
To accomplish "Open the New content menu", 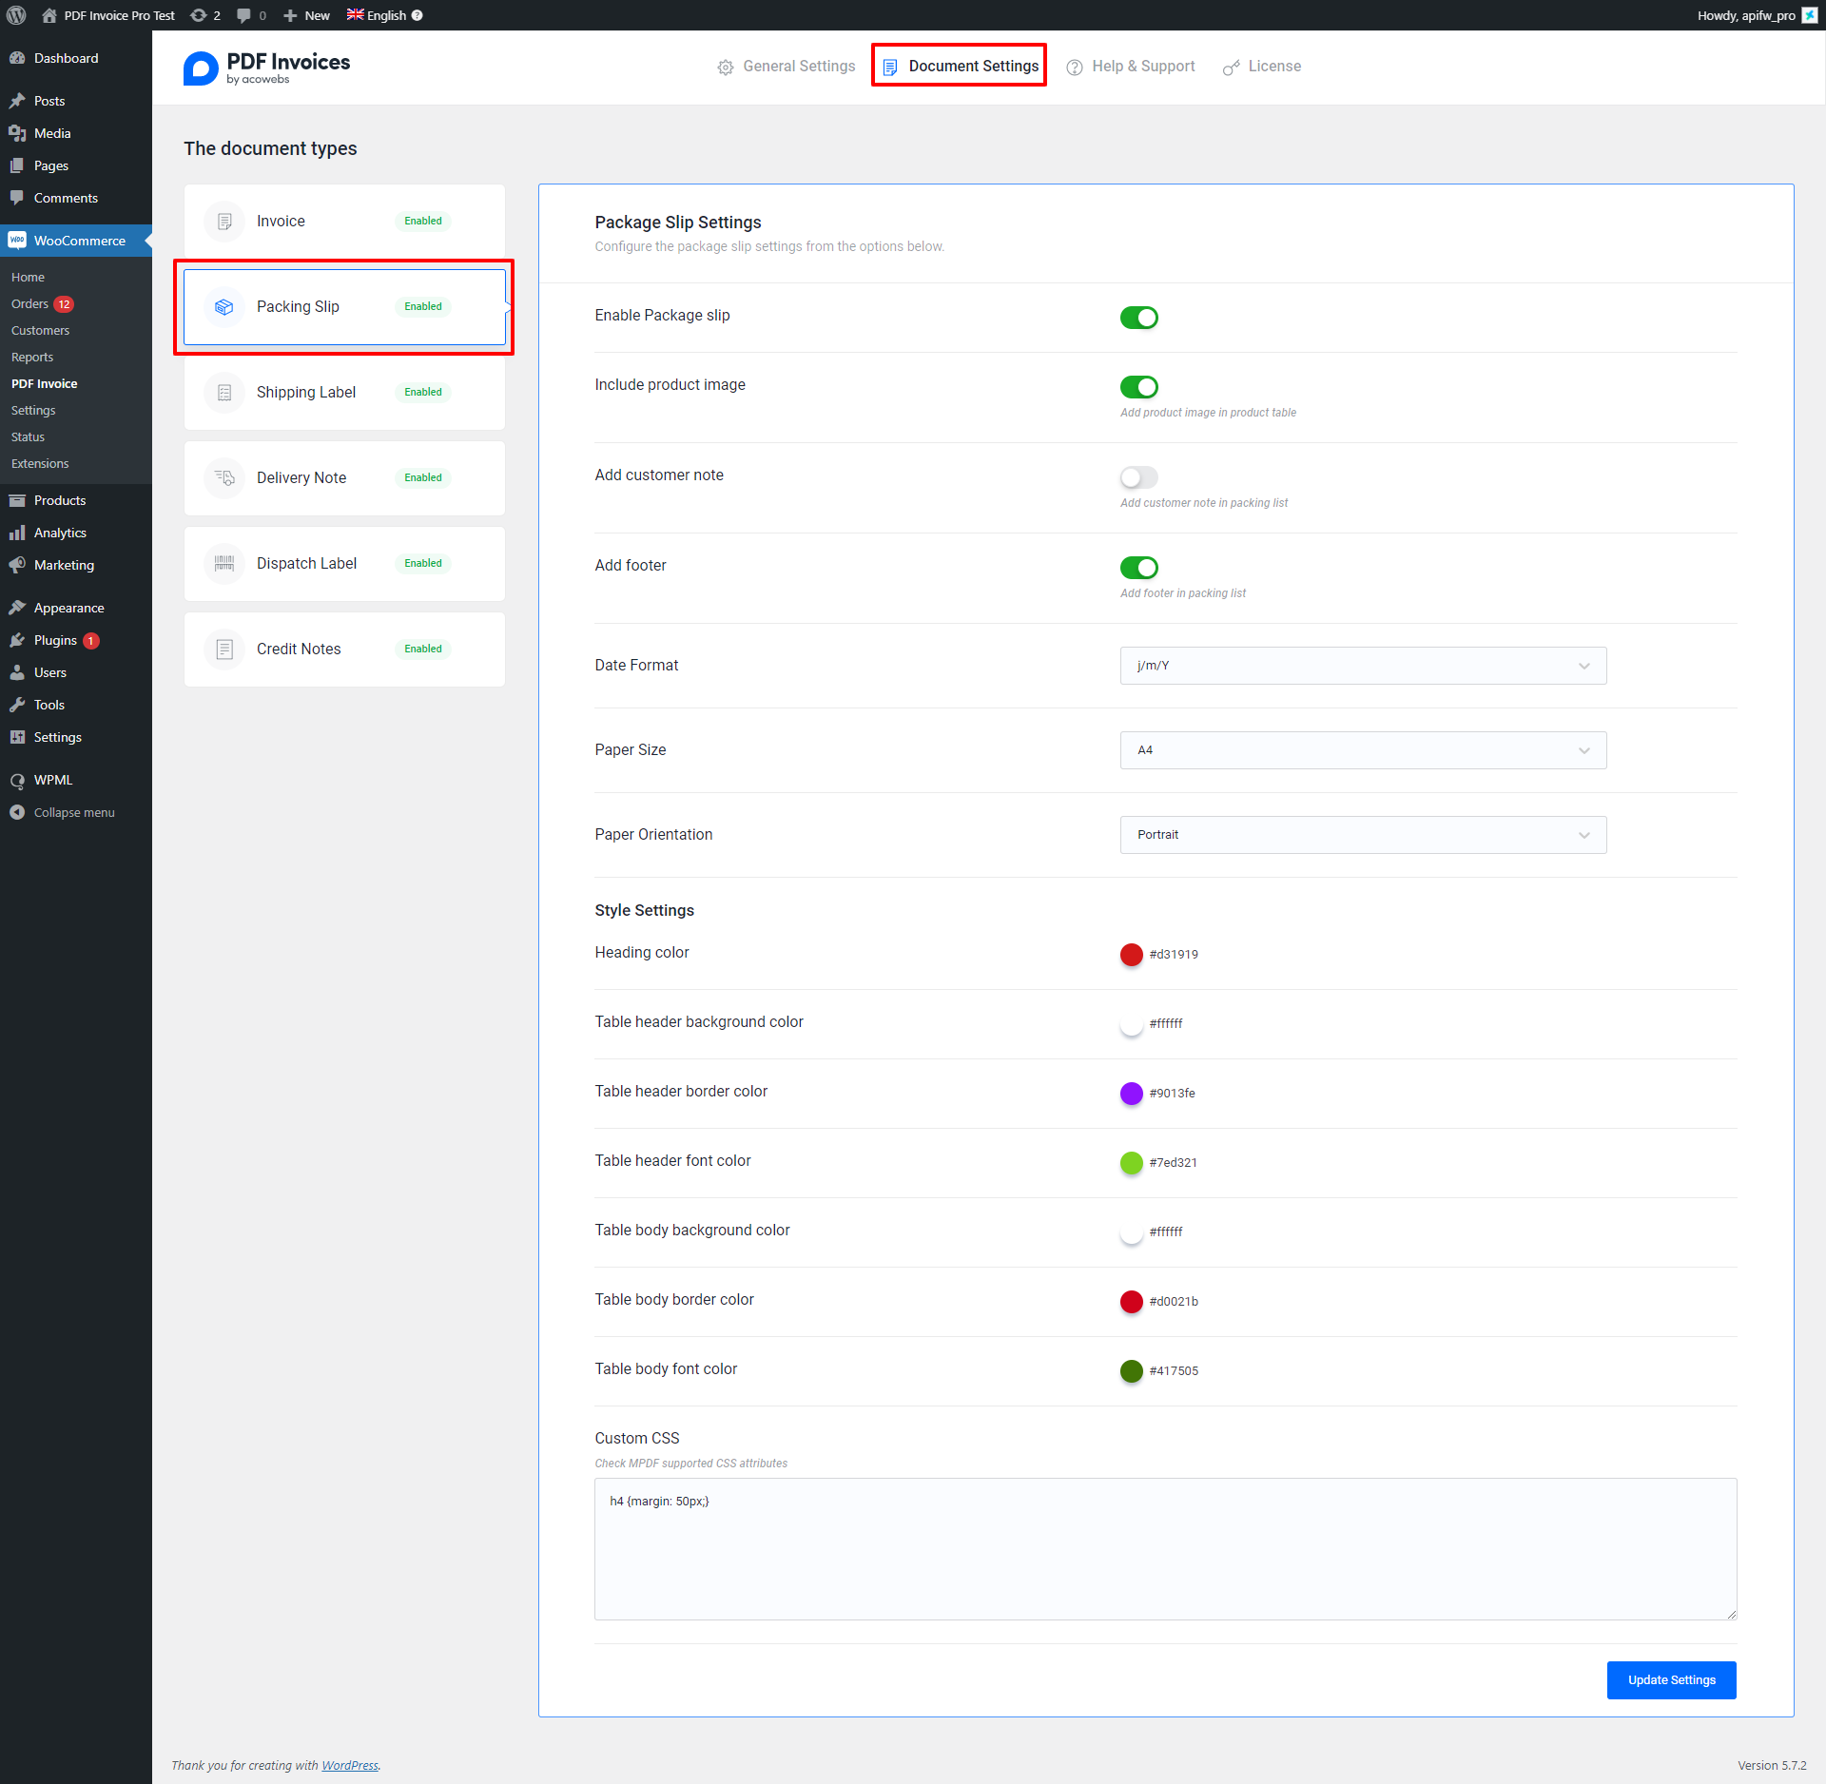I will [x=306, y=15].
